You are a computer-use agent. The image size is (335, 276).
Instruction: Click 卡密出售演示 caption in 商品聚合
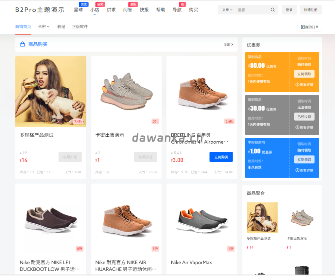point(297,238)
